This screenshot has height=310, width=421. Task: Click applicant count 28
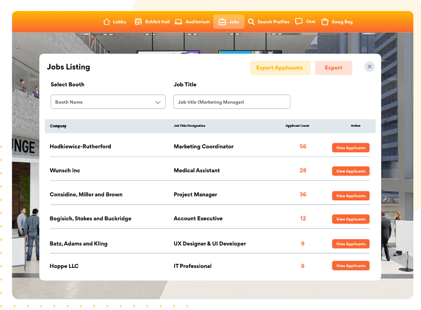(303, 170)
